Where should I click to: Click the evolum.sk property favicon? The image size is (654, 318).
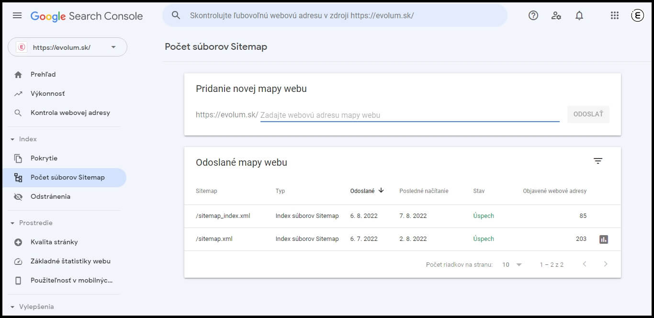22,47
